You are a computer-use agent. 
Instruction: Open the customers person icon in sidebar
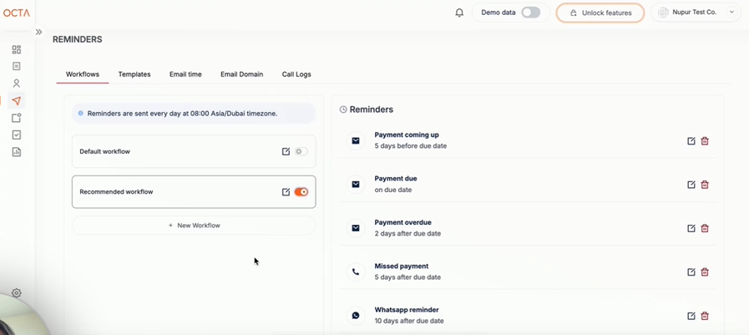tap(17, 84)
